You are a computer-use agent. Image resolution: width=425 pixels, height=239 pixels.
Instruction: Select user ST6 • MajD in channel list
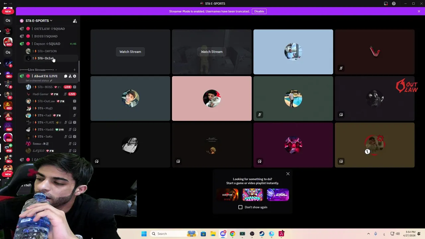tap(45, 108)
